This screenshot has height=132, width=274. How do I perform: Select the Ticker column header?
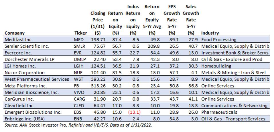tap(80, 33)
